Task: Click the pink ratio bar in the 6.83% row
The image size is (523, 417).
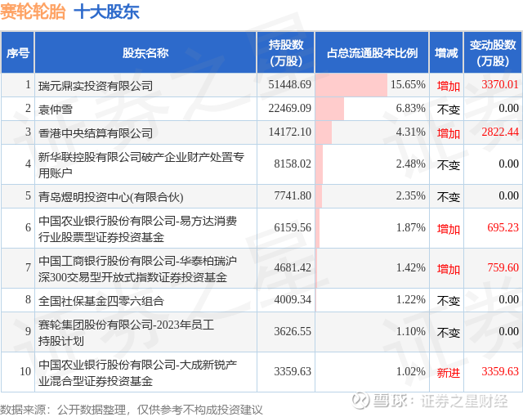Action: pos(329,109)
